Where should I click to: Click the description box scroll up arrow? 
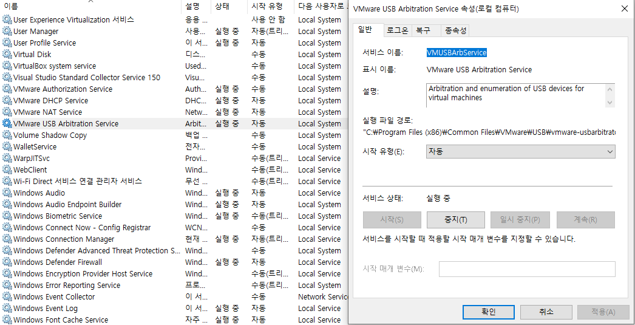[x=610, y=89]
